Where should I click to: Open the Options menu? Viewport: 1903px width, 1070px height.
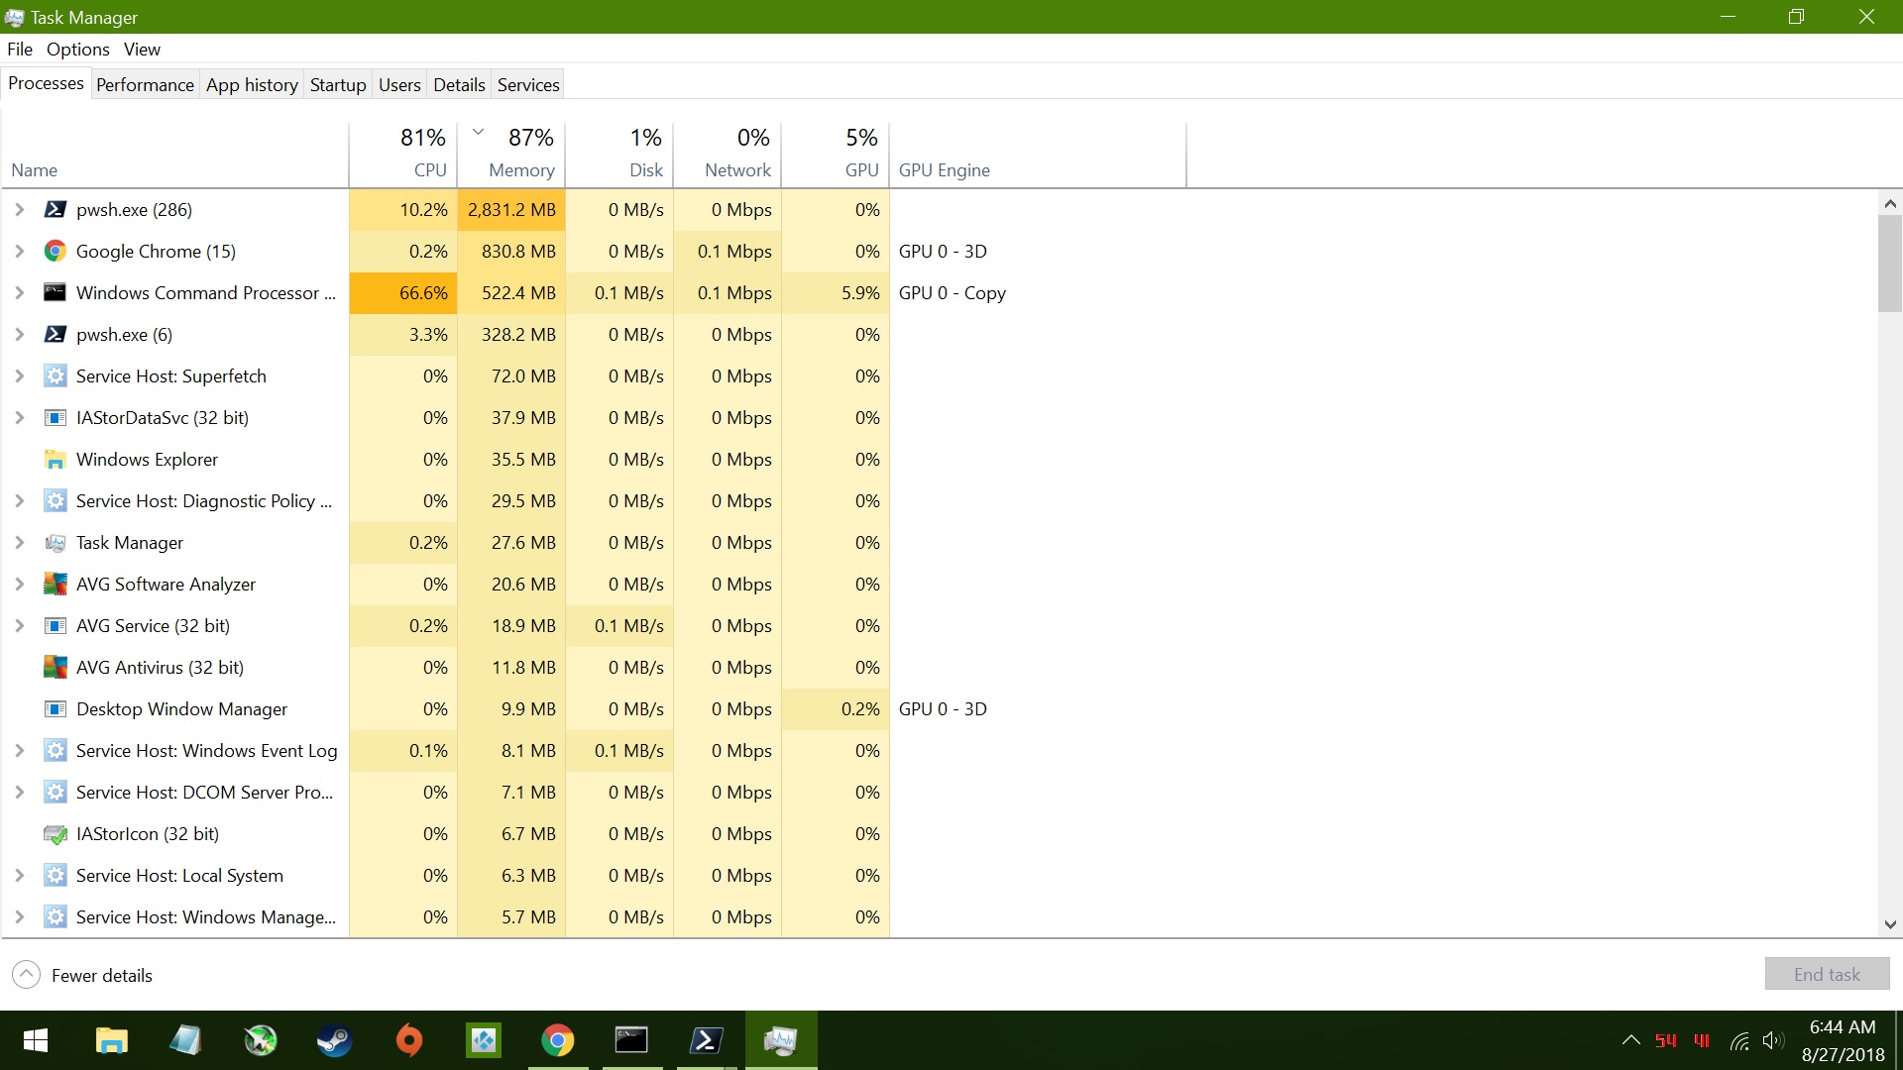click(x=77, y=49)
